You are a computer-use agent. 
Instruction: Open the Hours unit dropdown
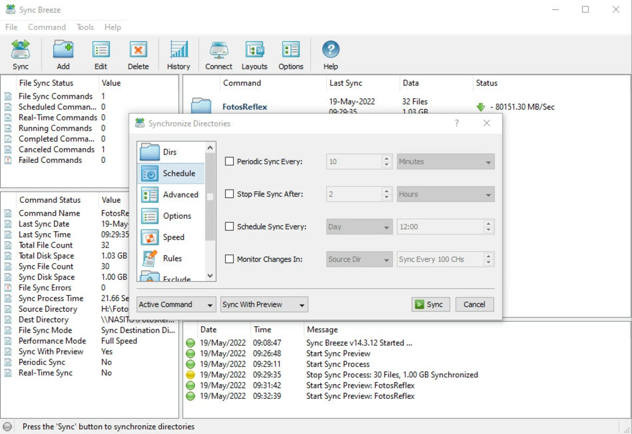(446, 194)
